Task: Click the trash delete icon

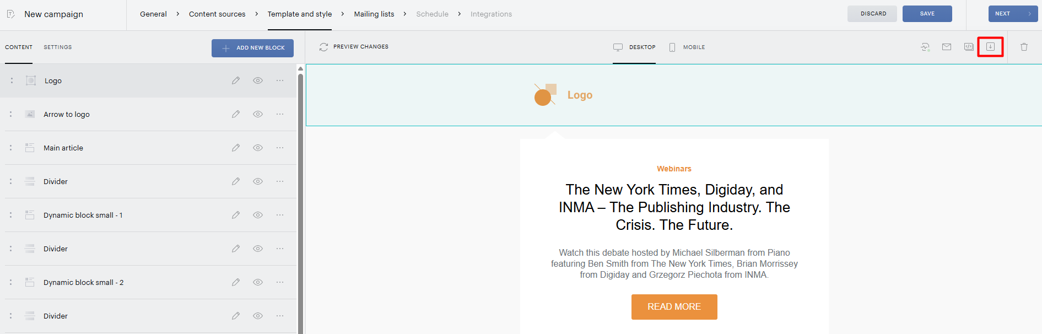Action: coord(1024,47)
